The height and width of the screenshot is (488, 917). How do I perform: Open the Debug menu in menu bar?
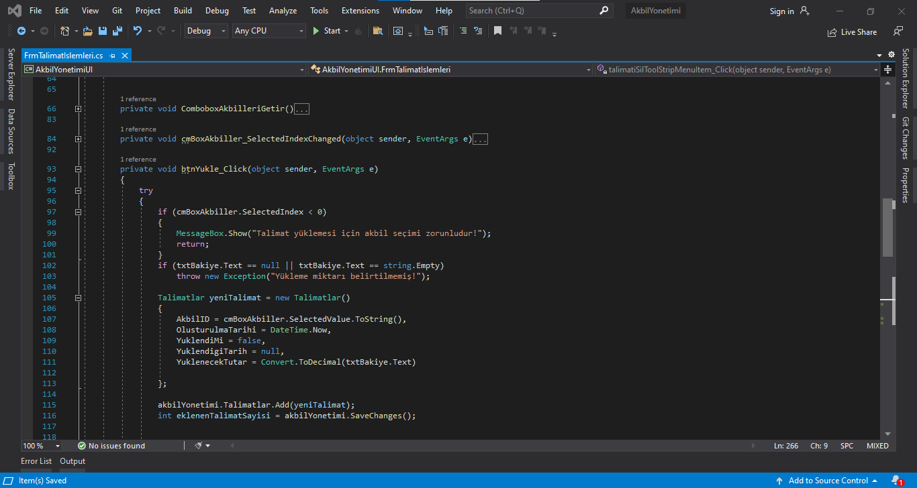217,11
